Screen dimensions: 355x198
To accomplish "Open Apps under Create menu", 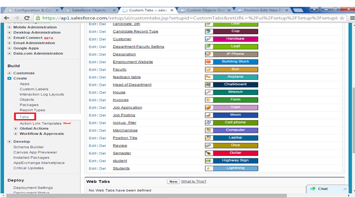I will click(25, 84).
